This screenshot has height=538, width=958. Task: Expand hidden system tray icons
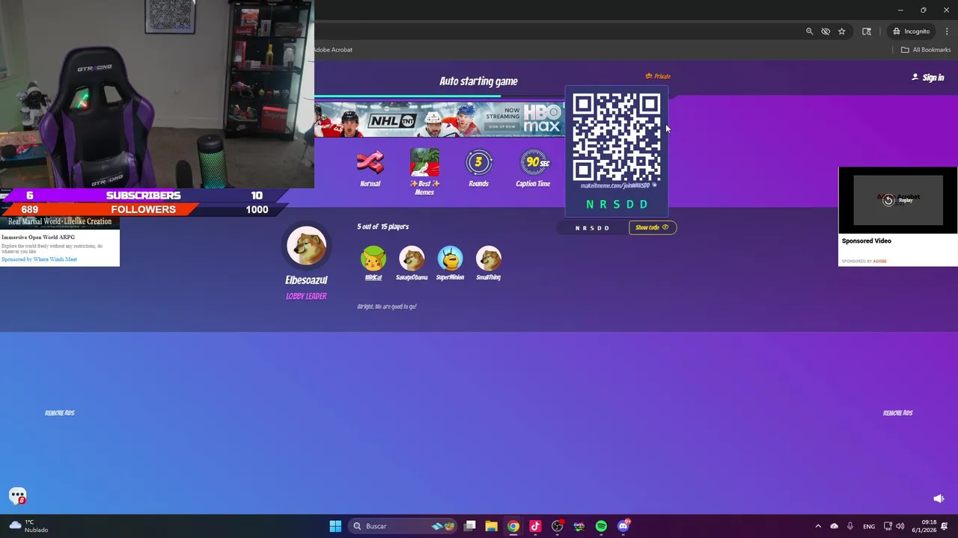click(818, 526)
